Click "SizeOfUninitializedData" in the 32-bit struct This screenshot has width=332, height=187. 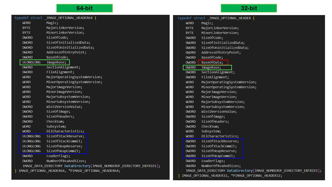click(x=224, y=48)
